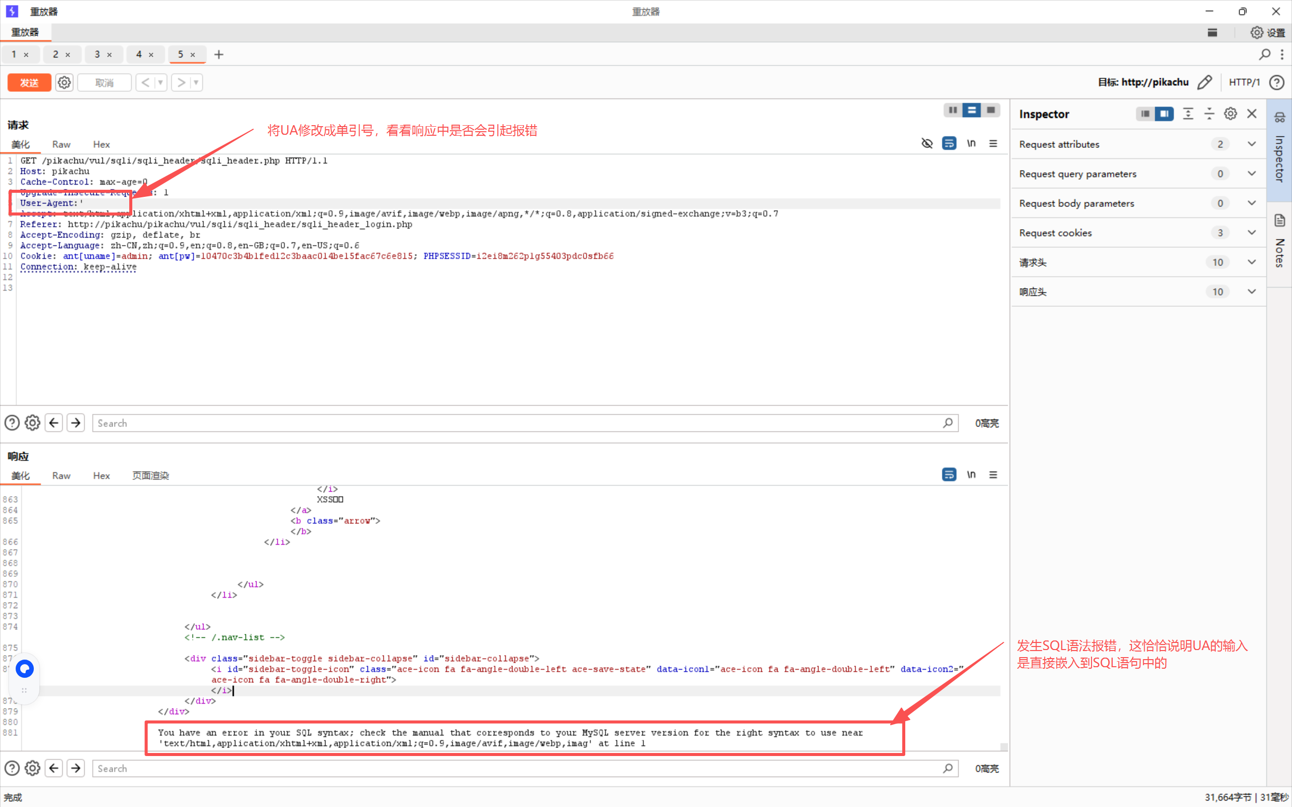Toggle \n show newlines in response panel

[x=971, y=474]
